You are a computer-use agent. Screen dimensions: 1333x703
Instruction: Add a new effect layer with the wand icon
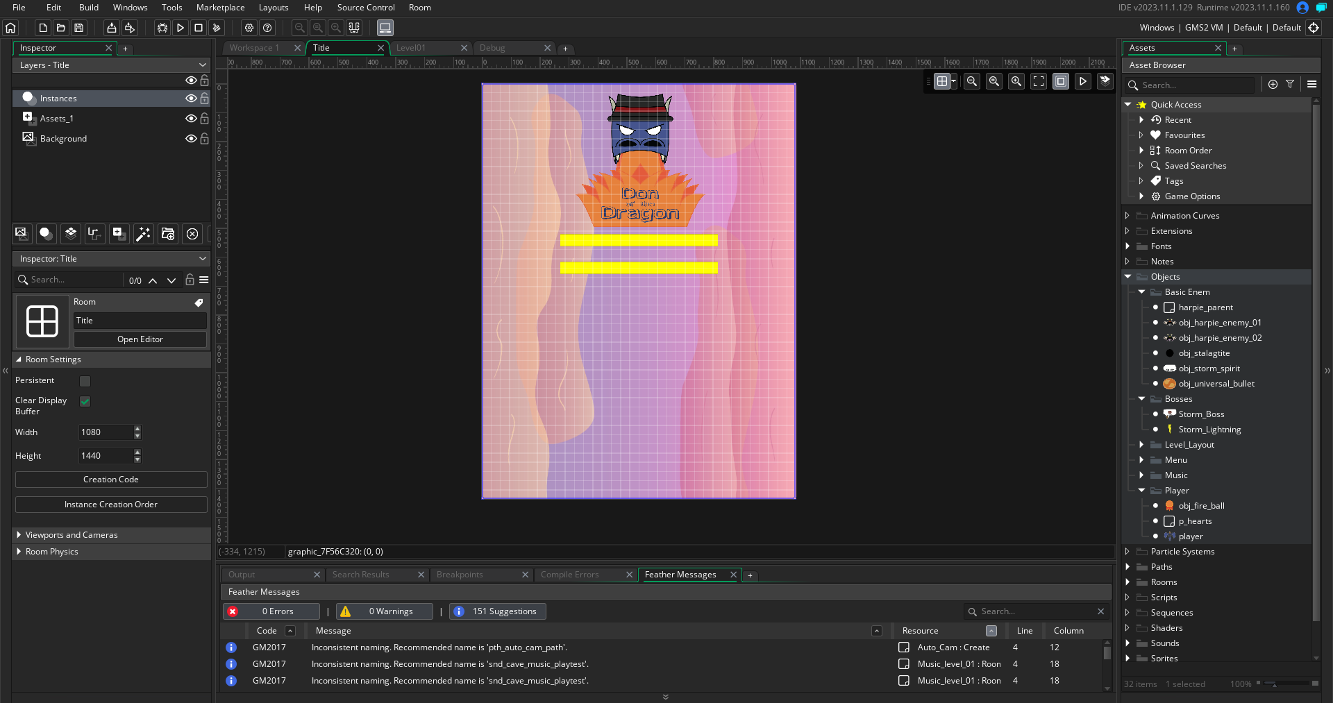coord(143,234)
